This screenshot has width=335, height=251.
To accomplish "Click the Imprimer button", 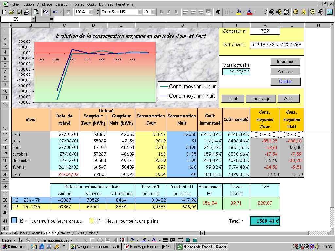I will tap(285, 62).
